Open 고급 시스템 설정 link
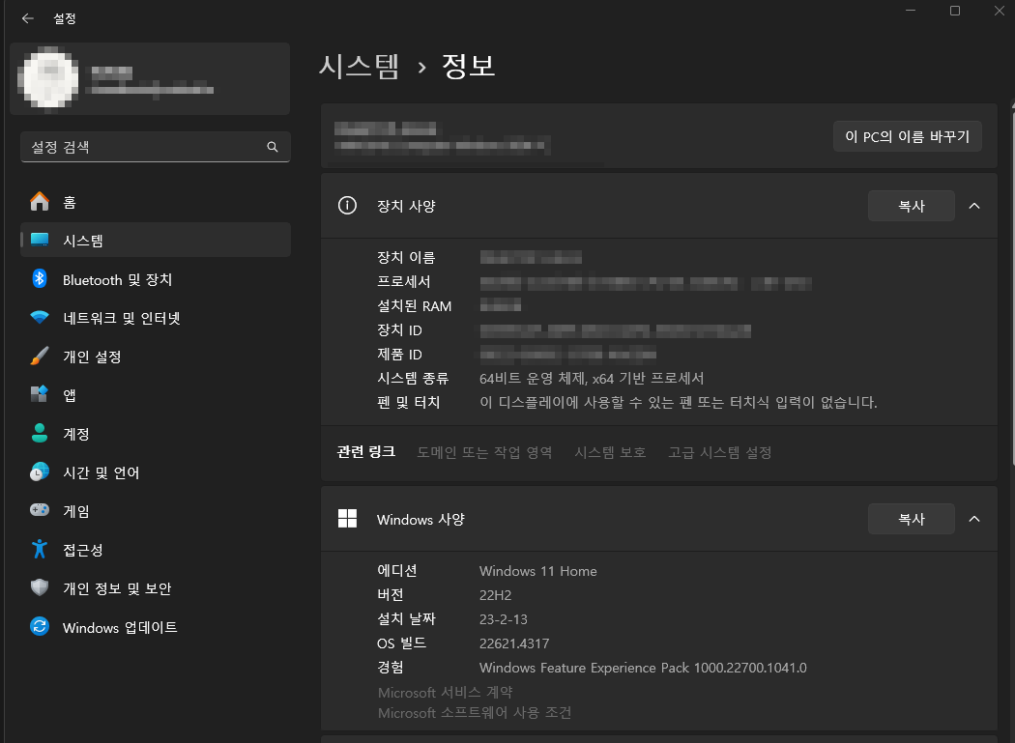Viewport: 1015px width, 743px height. (719, 452)
